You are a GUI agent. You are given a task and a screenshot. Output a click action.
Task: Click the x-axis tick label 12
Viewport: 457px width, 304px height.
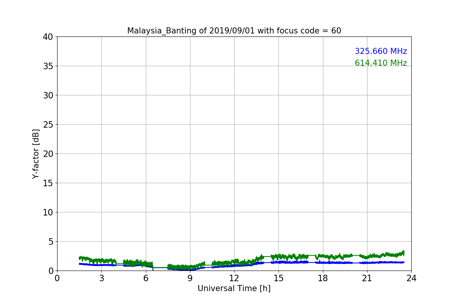(x=234, y=278)
